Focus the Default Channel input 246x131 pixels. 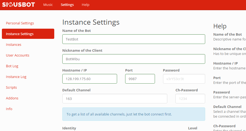point(115,99)
